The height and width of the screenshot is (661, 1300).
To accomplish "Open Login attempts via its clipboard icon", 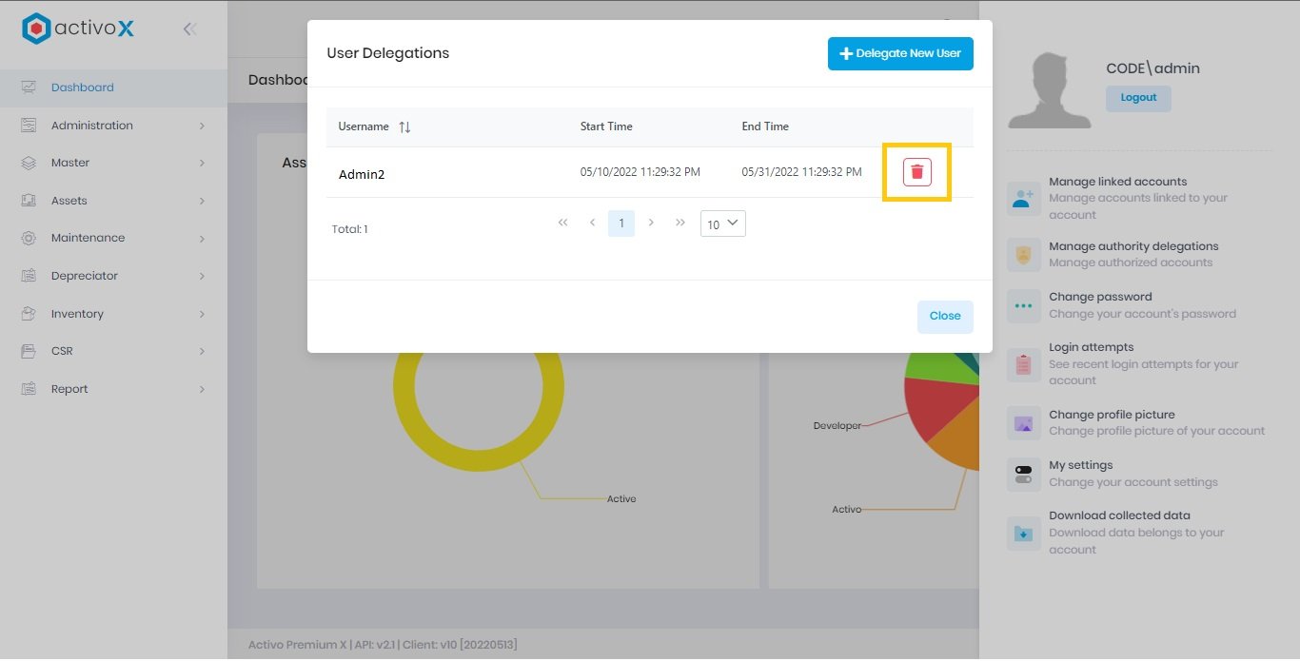I will click(1023, 364).
